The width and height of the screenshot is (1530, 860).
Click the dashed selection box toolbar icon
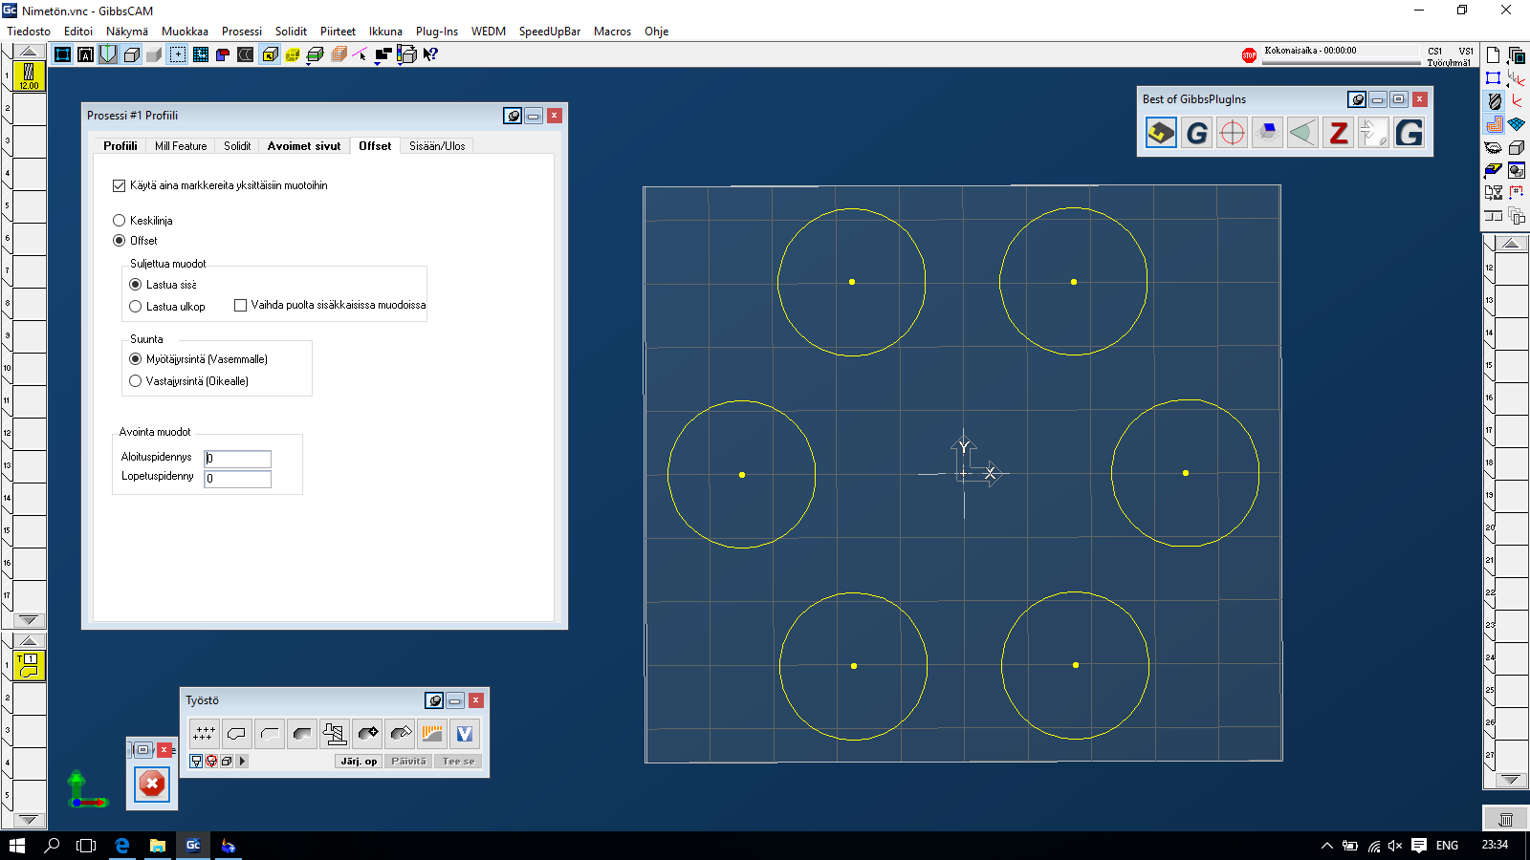(x=178, y=54)
